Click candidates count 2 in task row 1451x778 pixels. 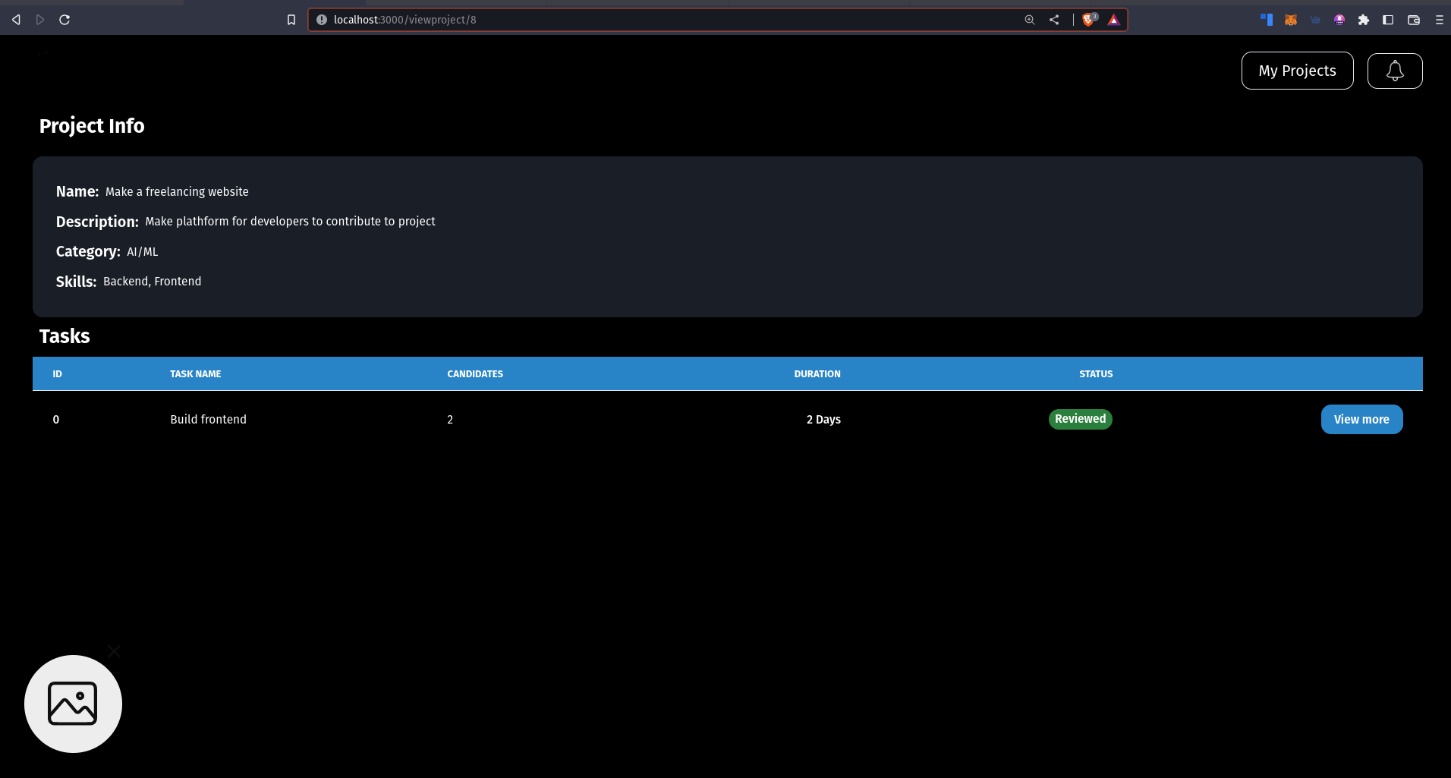[450, 419]
